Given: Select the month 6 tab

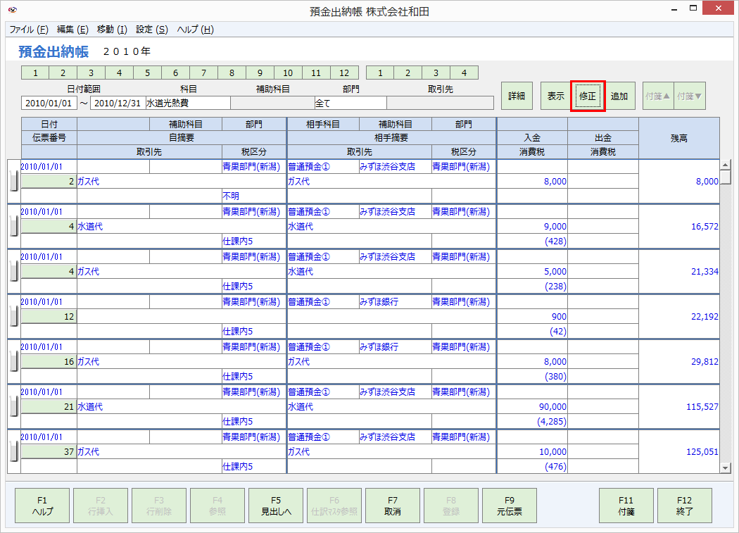Looking at the screenshot, I should coord(175,73).
